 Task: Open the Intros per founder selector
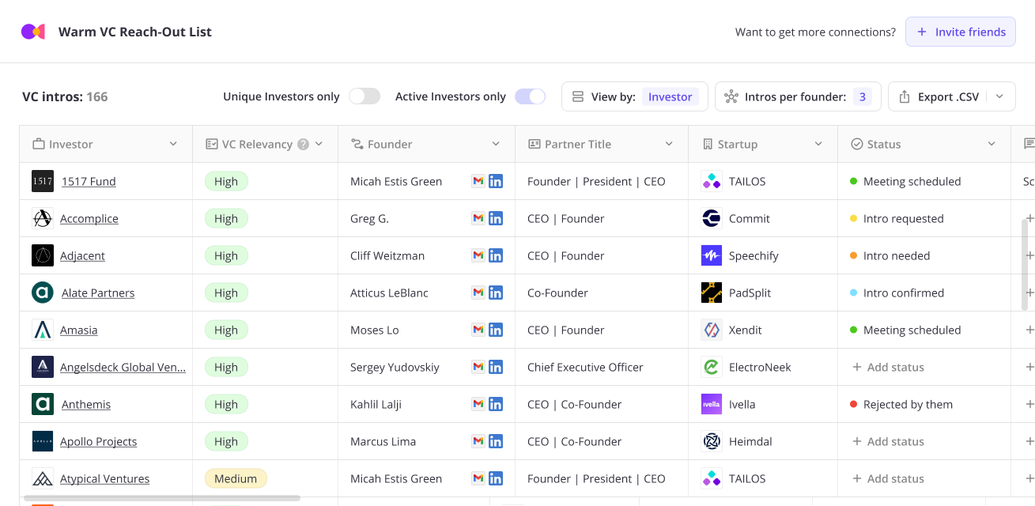pyautogui.click(x=798, y=96)
